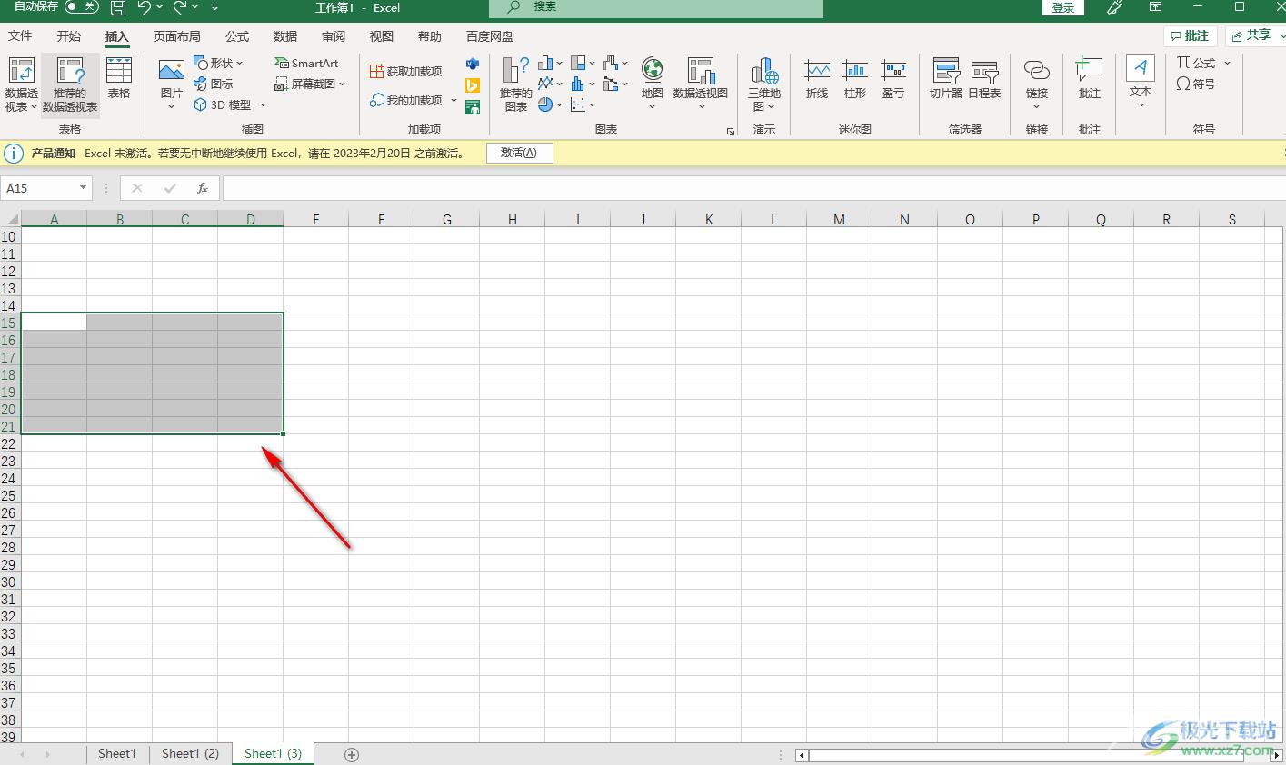This screenshot has height=765, width=1286.
Task: Click the Activate (激活) button
Action: (x=519, y=153)
